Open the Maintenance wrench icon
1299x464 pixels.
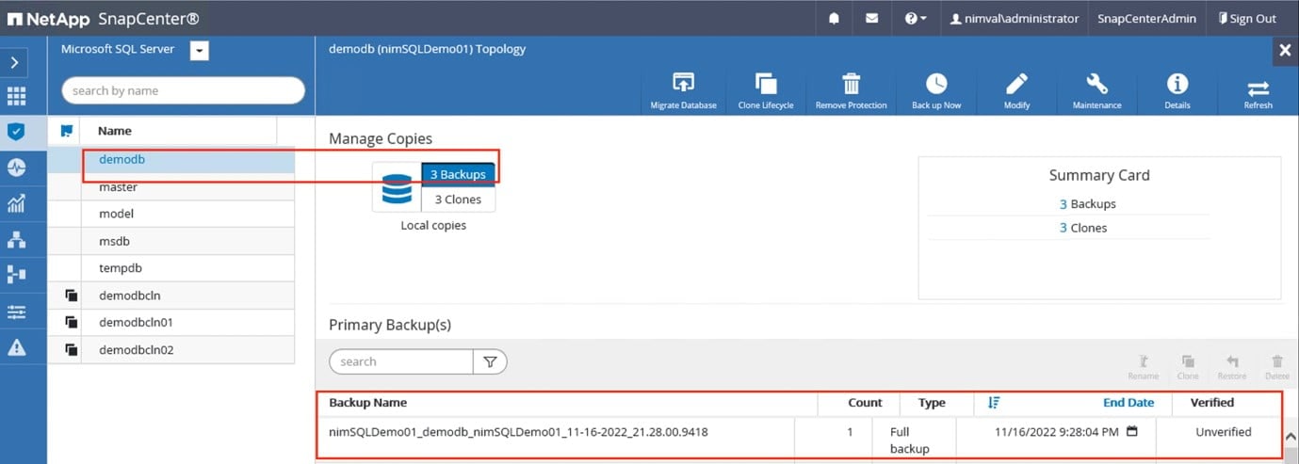1096,85
